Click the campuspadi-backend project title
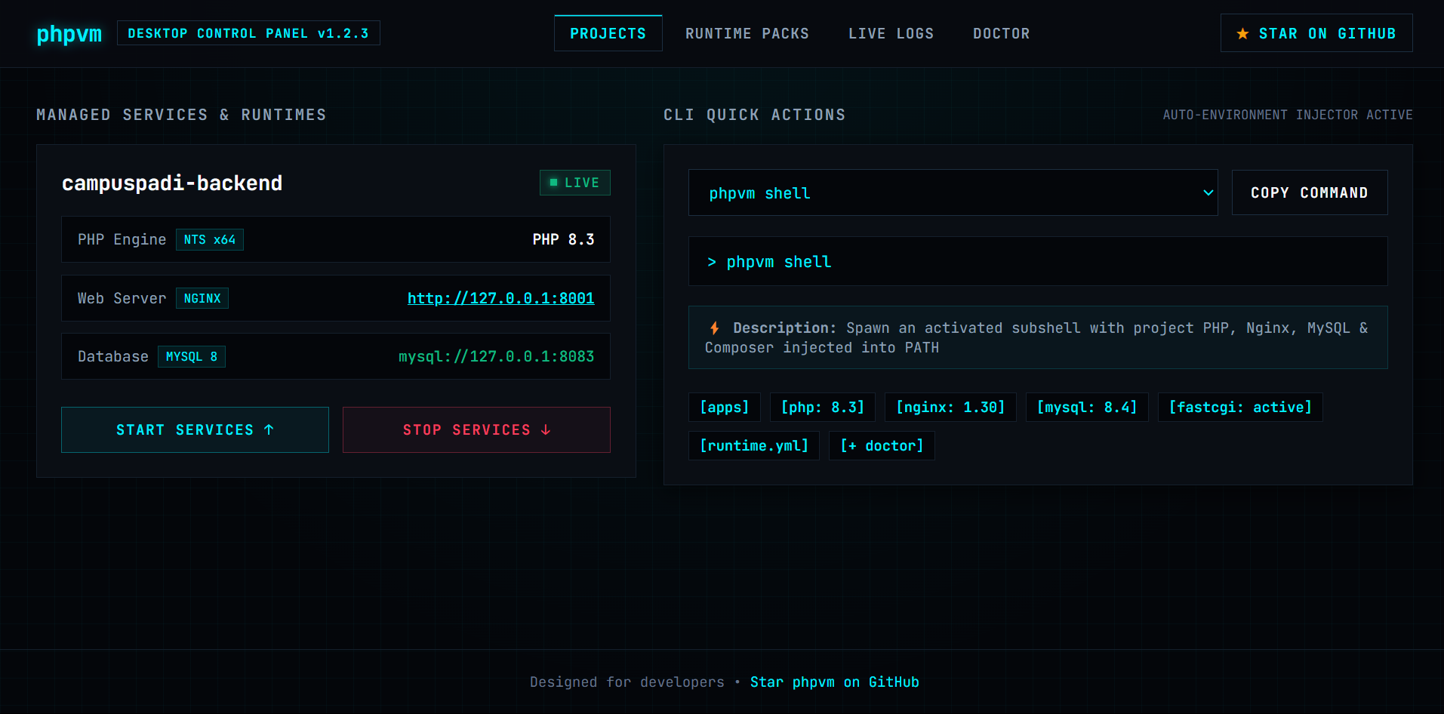The image size is (1444, 714). [x=172, y=183]
